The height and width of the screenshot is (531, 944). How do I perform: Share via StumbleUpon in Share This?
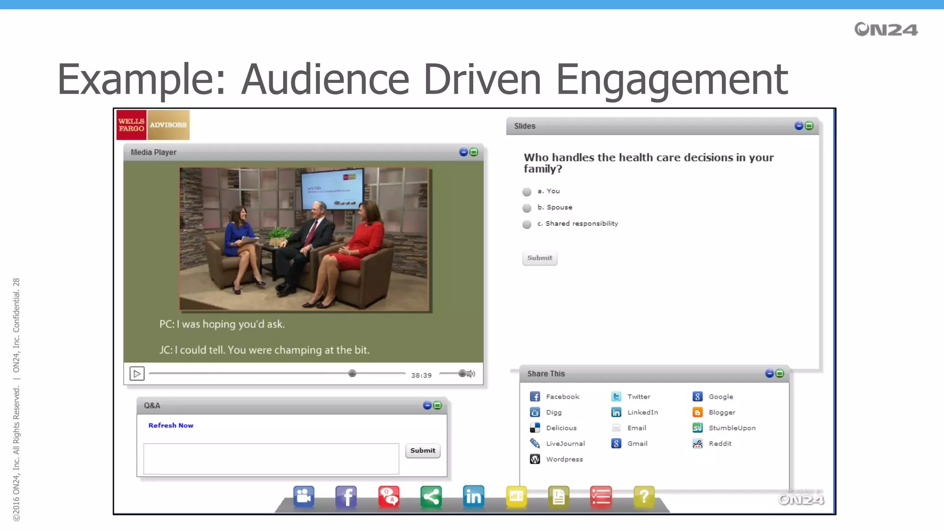click(724, 428)
